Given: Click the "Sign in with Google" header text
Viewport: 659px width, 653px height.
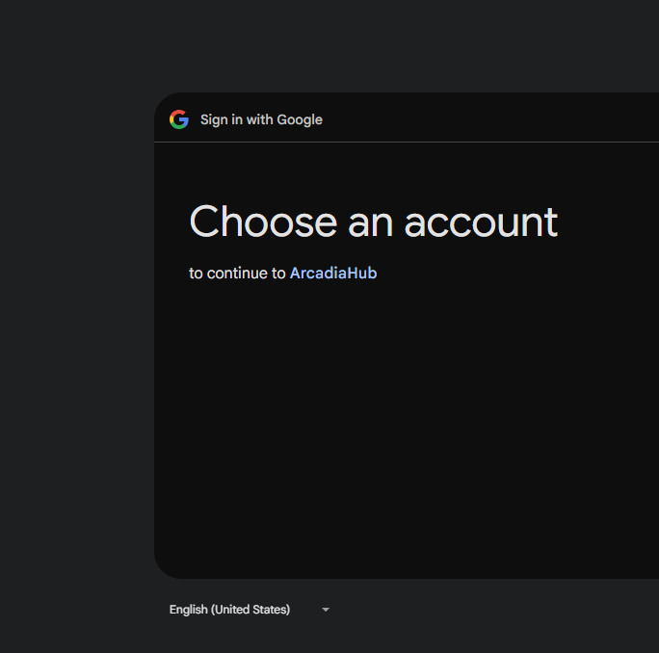Looking at the screenshot, I should pos(261,119).
